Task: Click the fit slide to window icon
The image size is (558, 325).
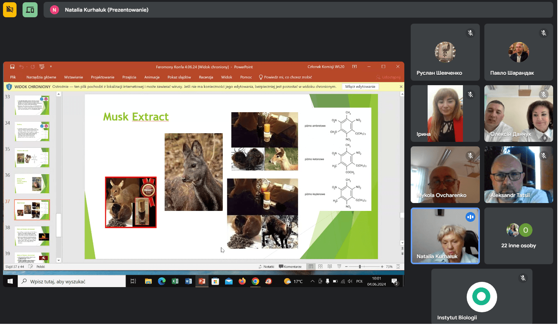Action: (398, 266)
